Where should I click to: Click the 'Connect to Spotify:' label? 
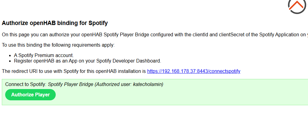[x=26, y=84]
